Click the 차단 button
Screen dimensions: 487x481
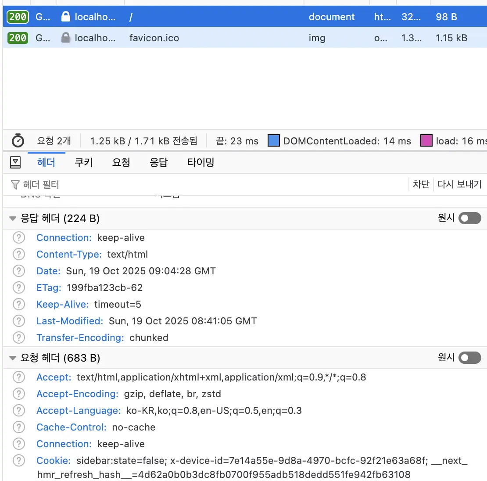(421, 184)
